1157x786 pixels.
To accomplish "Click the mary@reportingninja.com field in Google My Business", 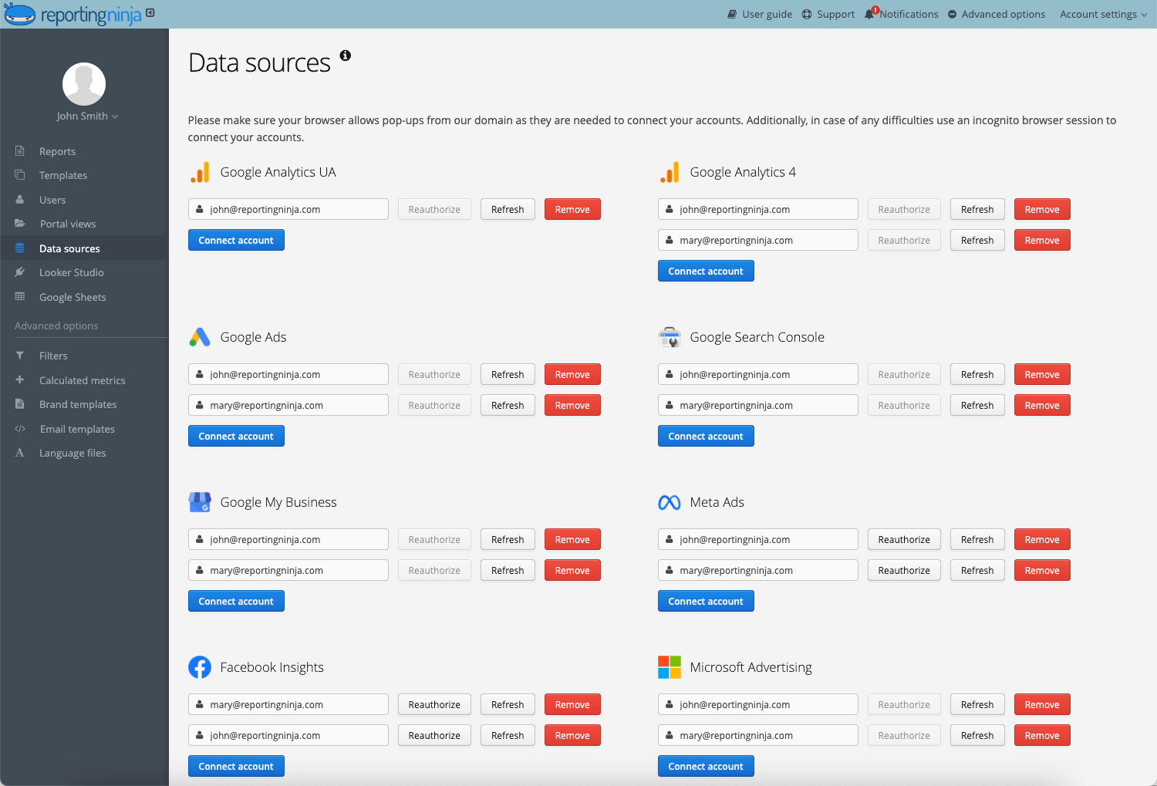I will 288,570.
